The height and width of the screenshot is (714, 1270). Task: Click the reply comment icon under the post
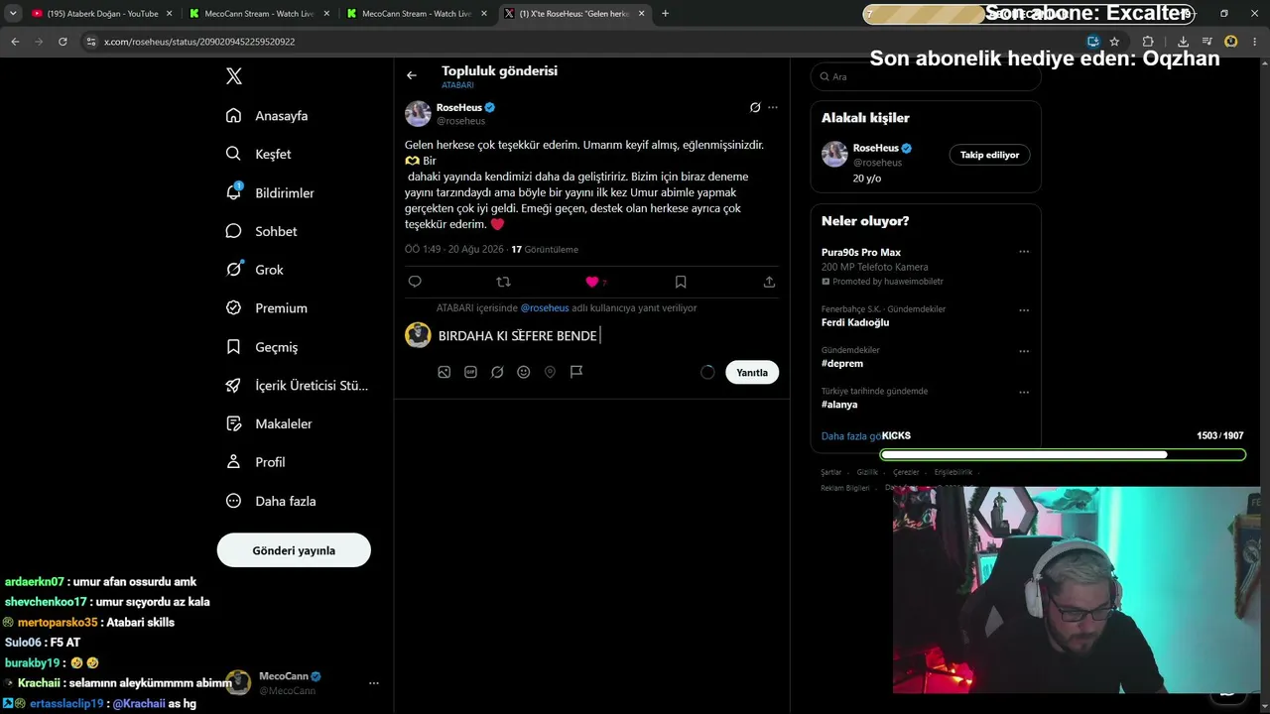click(415, 282)
